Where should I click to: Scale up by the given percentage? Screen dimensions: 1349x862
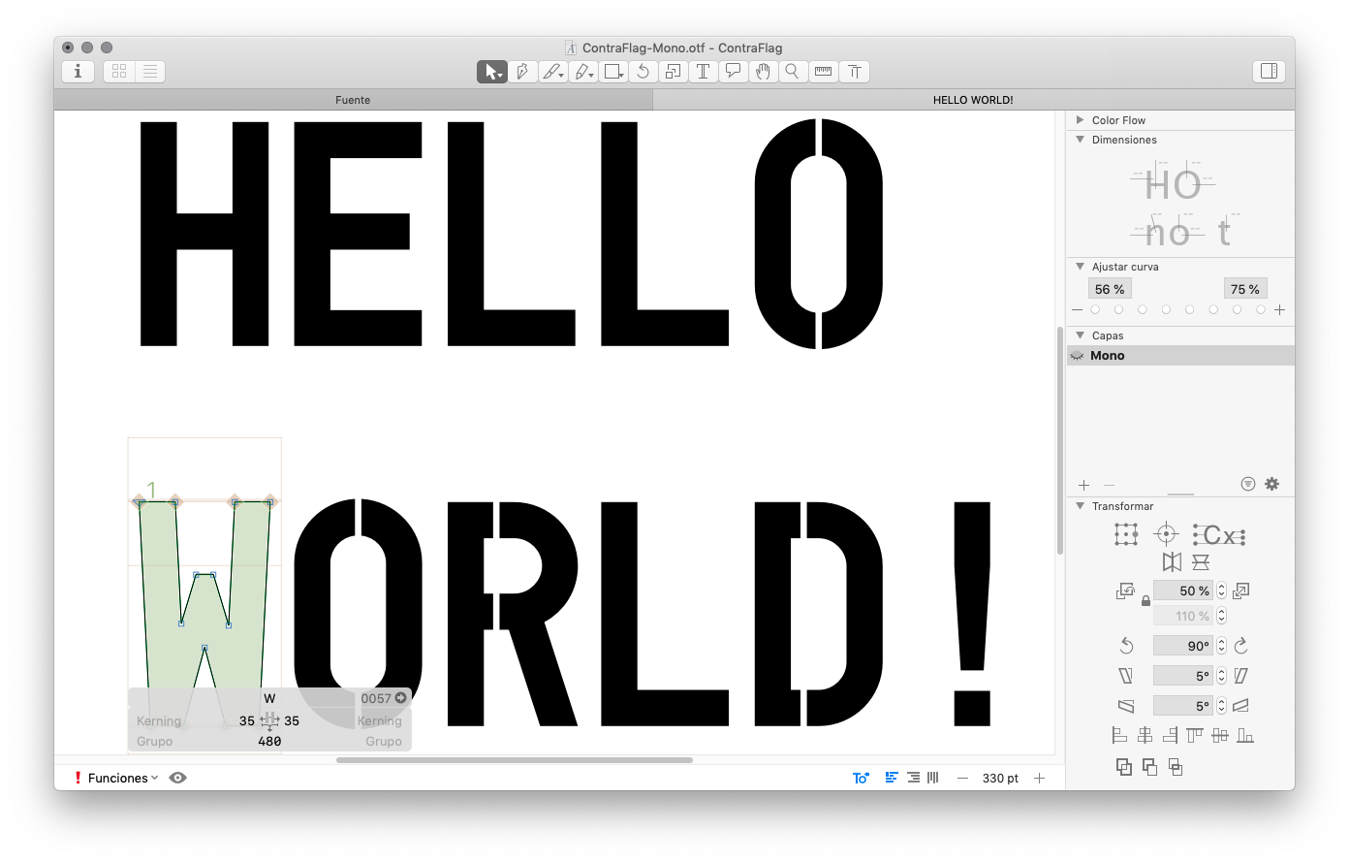point(1241,591)
